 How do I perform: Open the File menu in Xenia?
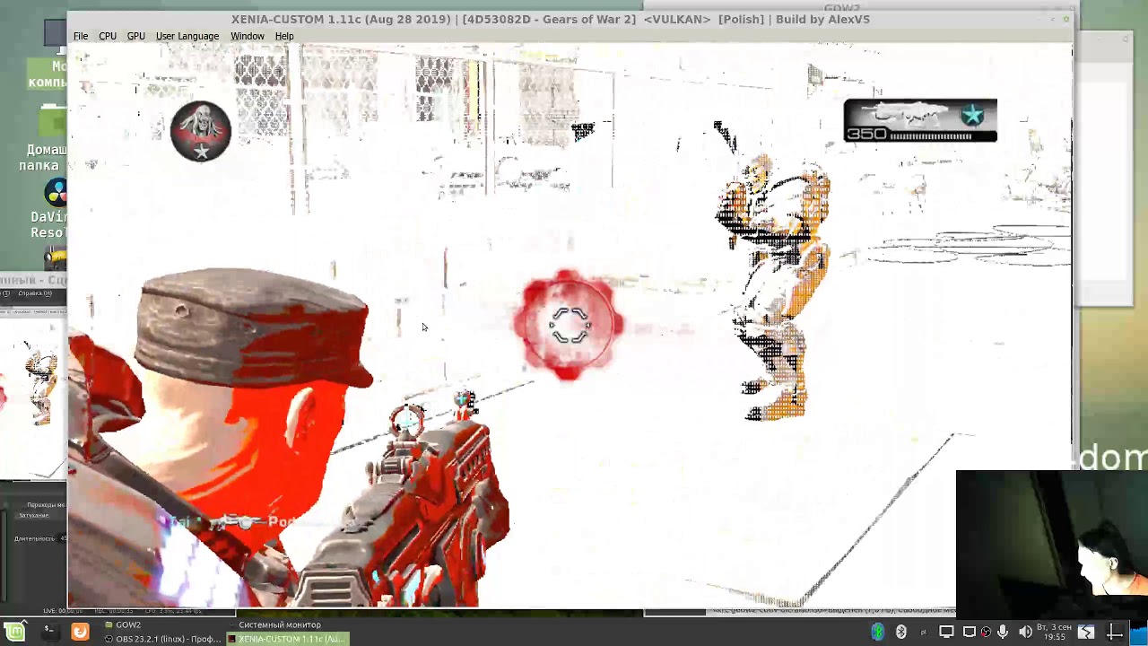[x=81, y=36]
